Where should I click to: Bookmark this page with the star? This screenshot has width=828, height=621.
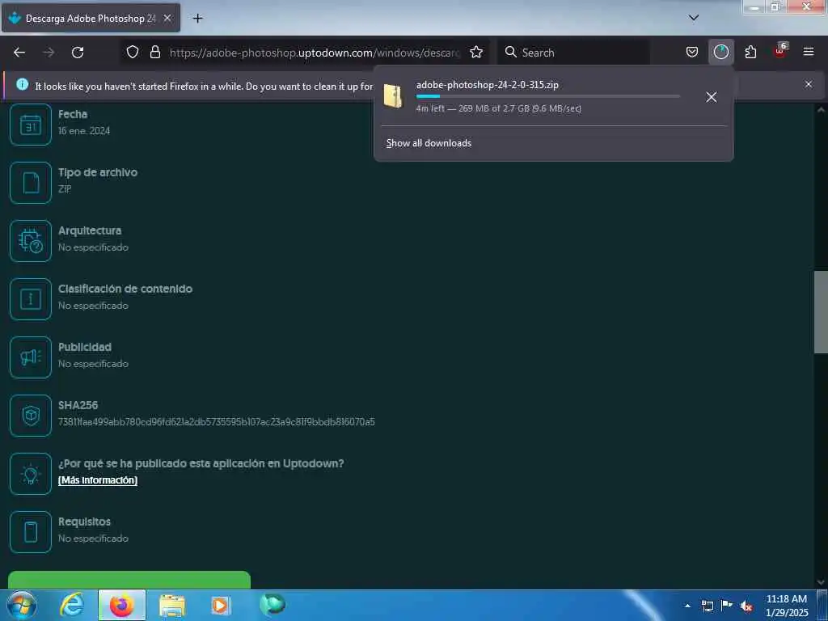tap(476, 52)
